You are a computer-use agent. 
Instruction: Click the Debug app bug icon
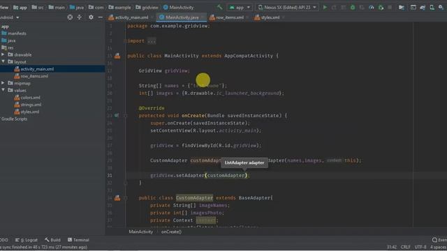[x=353, y=7]
